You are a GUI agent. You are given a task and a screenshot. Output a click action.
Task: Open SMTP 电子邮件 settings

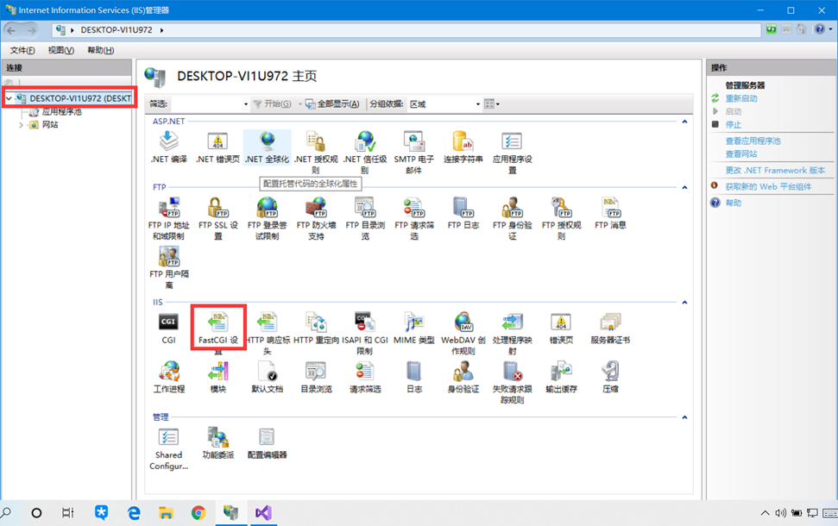(413, 153)
